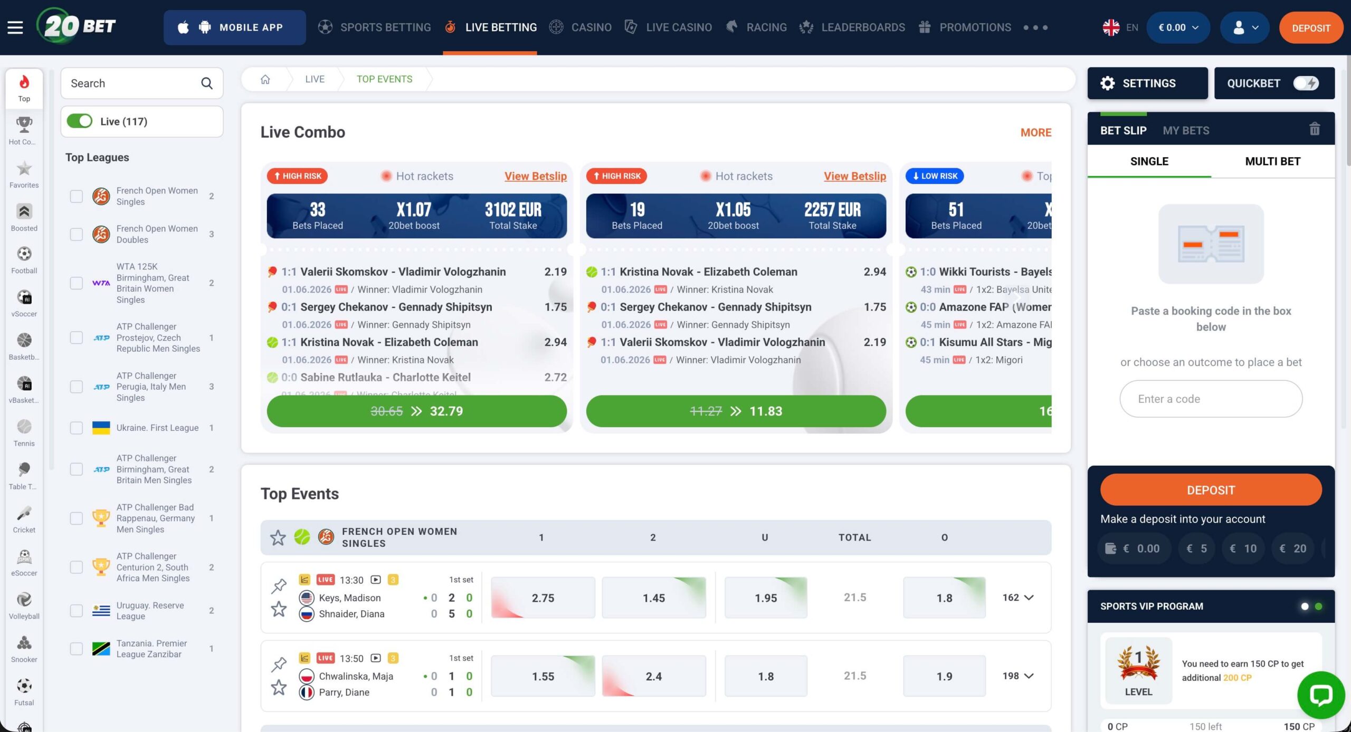The width and height of the screenshot is (1351, 732).
Task: Open the hamburger menu
Action: tap(15, 27)
